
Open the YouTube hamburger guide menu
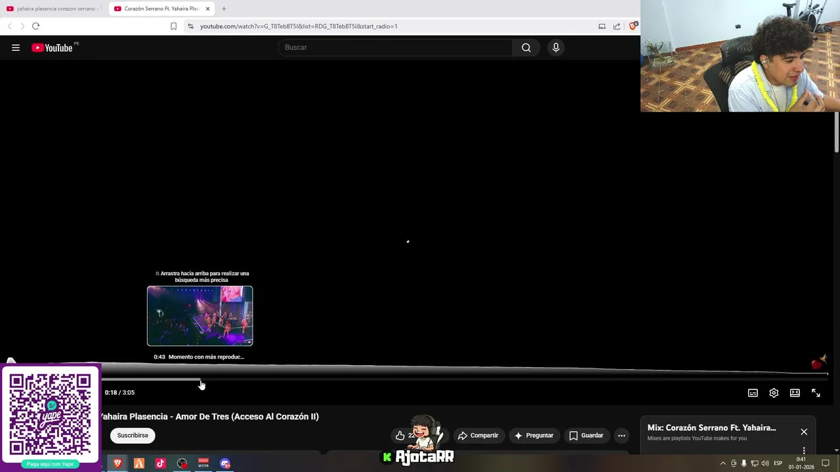tap(16, 47)
